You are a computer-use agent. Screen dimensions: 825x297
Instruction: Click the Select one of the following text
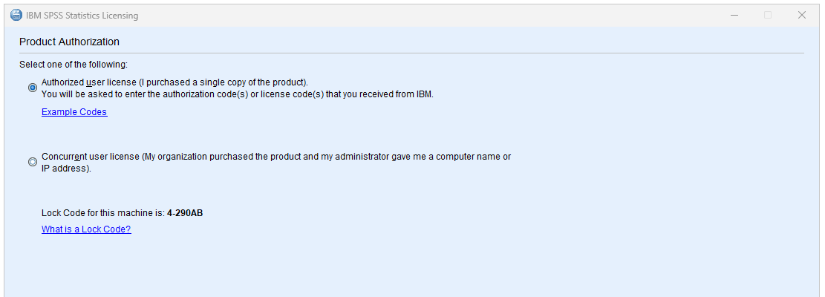(x=74, y=65)
